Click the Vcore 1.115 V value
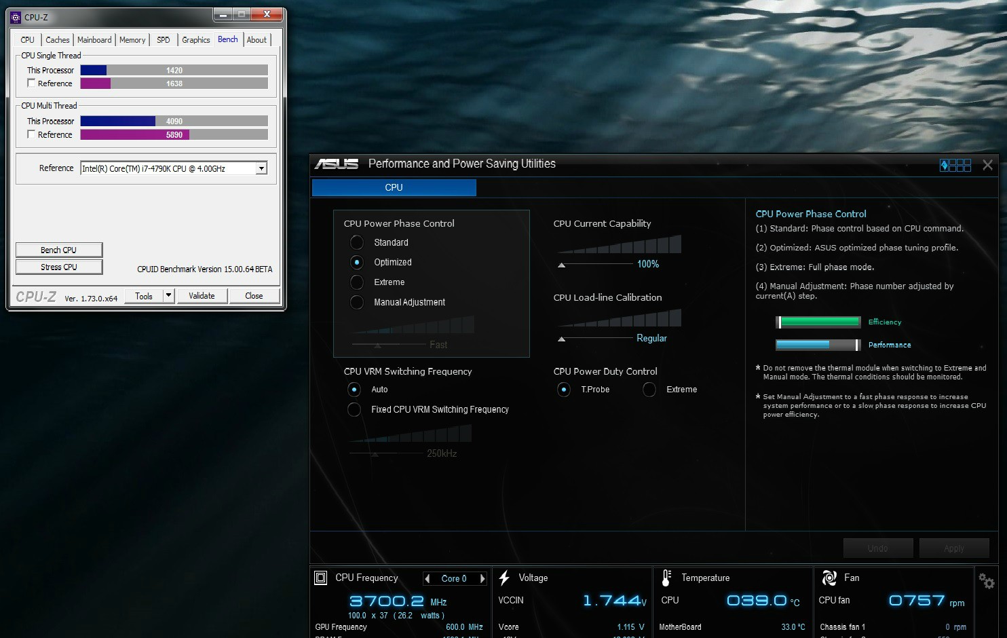1007x638 pixels. [x=631, y=627]
